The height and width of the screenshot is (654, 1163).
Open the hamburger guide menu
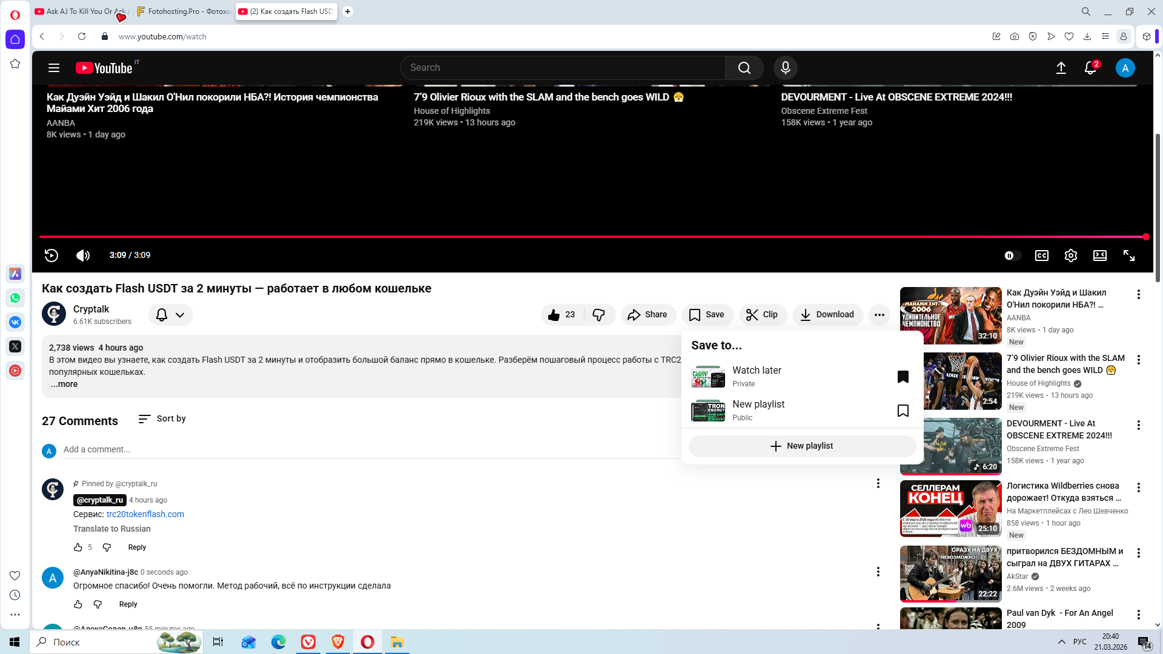coord(54,68)
